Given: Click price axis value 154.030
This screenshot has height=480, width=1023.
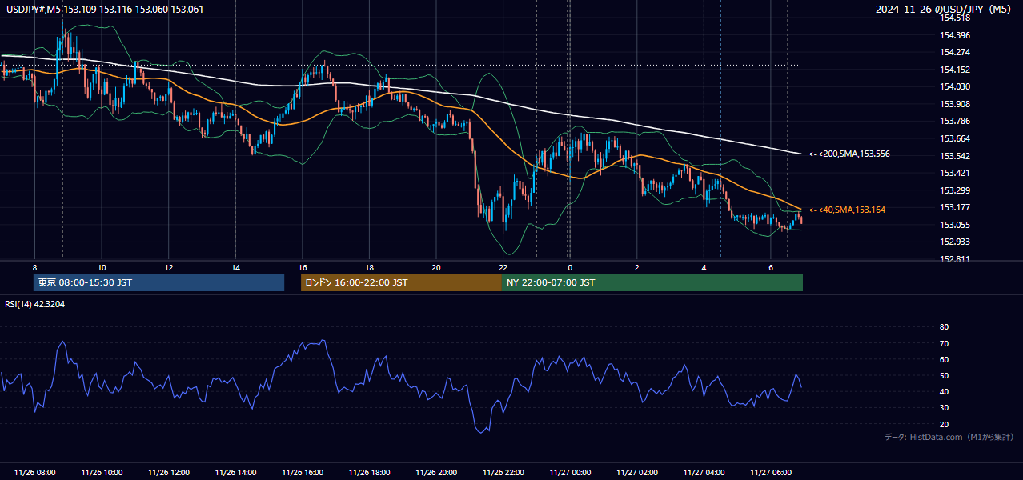Looking at the screenshot, I should [x=955, y=86].
